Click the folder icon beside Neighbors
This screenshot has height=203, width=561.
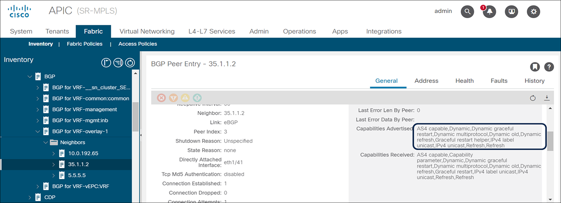pos(54,142)
